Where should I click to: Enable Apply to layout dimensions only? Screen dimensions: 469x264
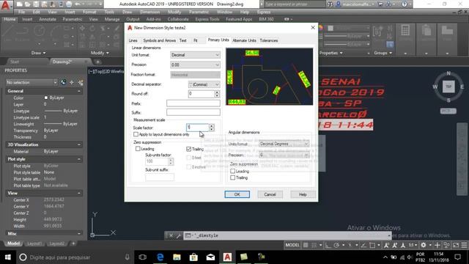136,134
